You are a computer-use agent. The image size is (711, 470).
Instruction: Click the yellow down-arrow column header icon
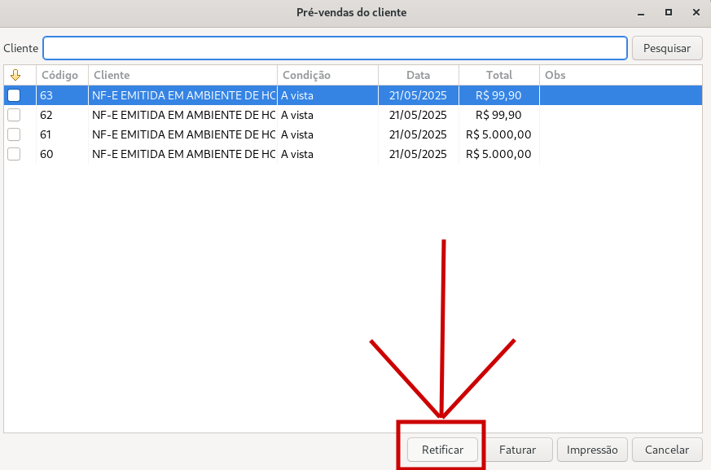pos(14,75)
